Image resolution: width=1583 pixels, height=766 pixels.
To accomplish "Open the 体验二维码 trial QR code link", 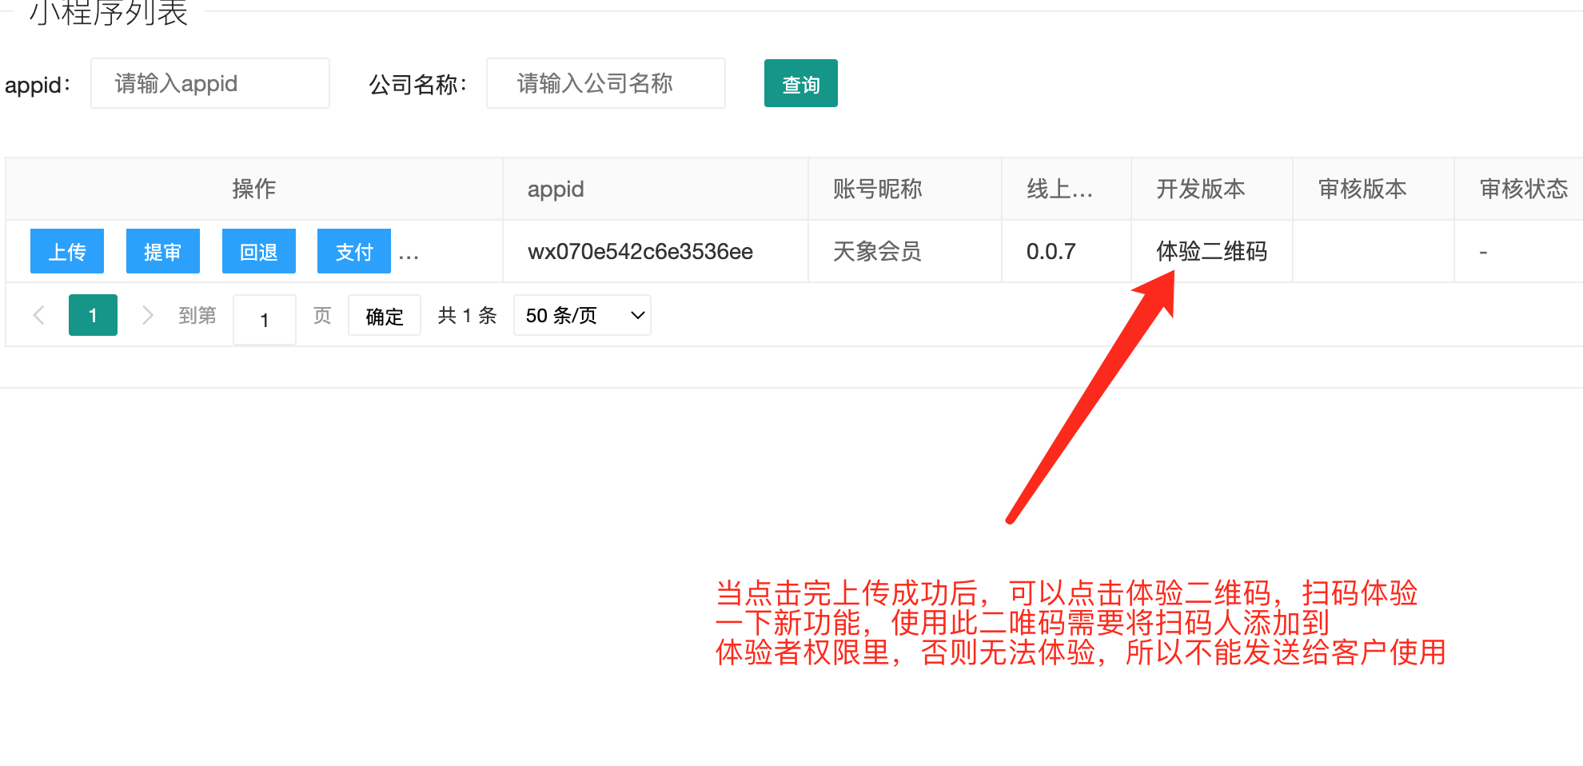I will click(1211, 252).
